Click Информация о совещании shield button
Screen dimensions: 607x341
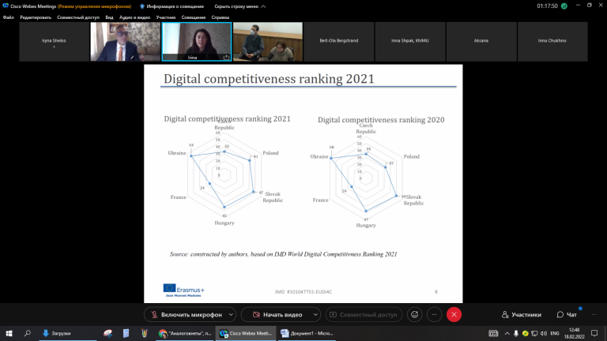(172, 6)
